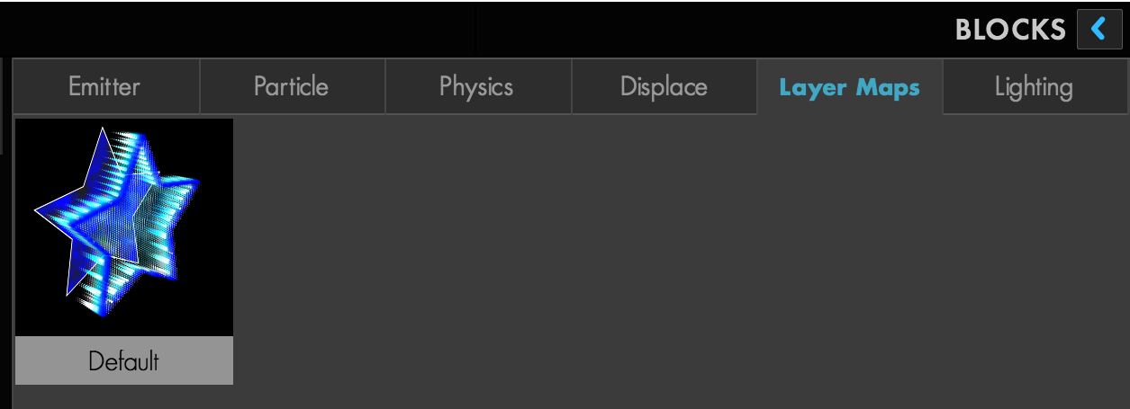Image resolution: width=1130 pixels, height=409 pixels.
Task: View Emitter block presets
Action: click(105, 87)
